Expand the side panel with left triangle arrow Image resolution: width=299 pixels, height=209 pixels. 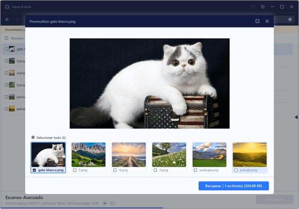point(296,117)
